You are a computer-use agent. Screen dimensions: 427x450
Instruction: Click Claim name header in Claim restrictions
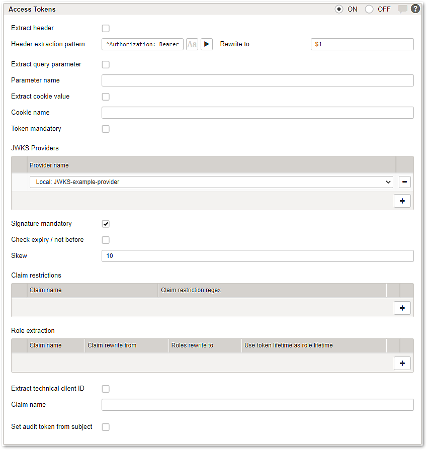click(x=93, y=290)
